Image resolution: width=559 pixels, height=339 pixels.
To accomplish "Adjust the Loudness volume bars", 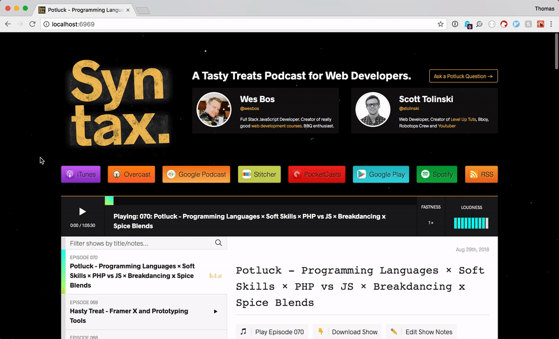I will 471,223.
